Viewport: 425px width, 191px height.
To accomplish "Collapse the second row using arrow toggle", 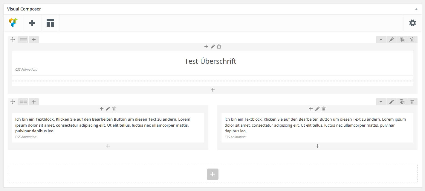I will pos(381,102).
